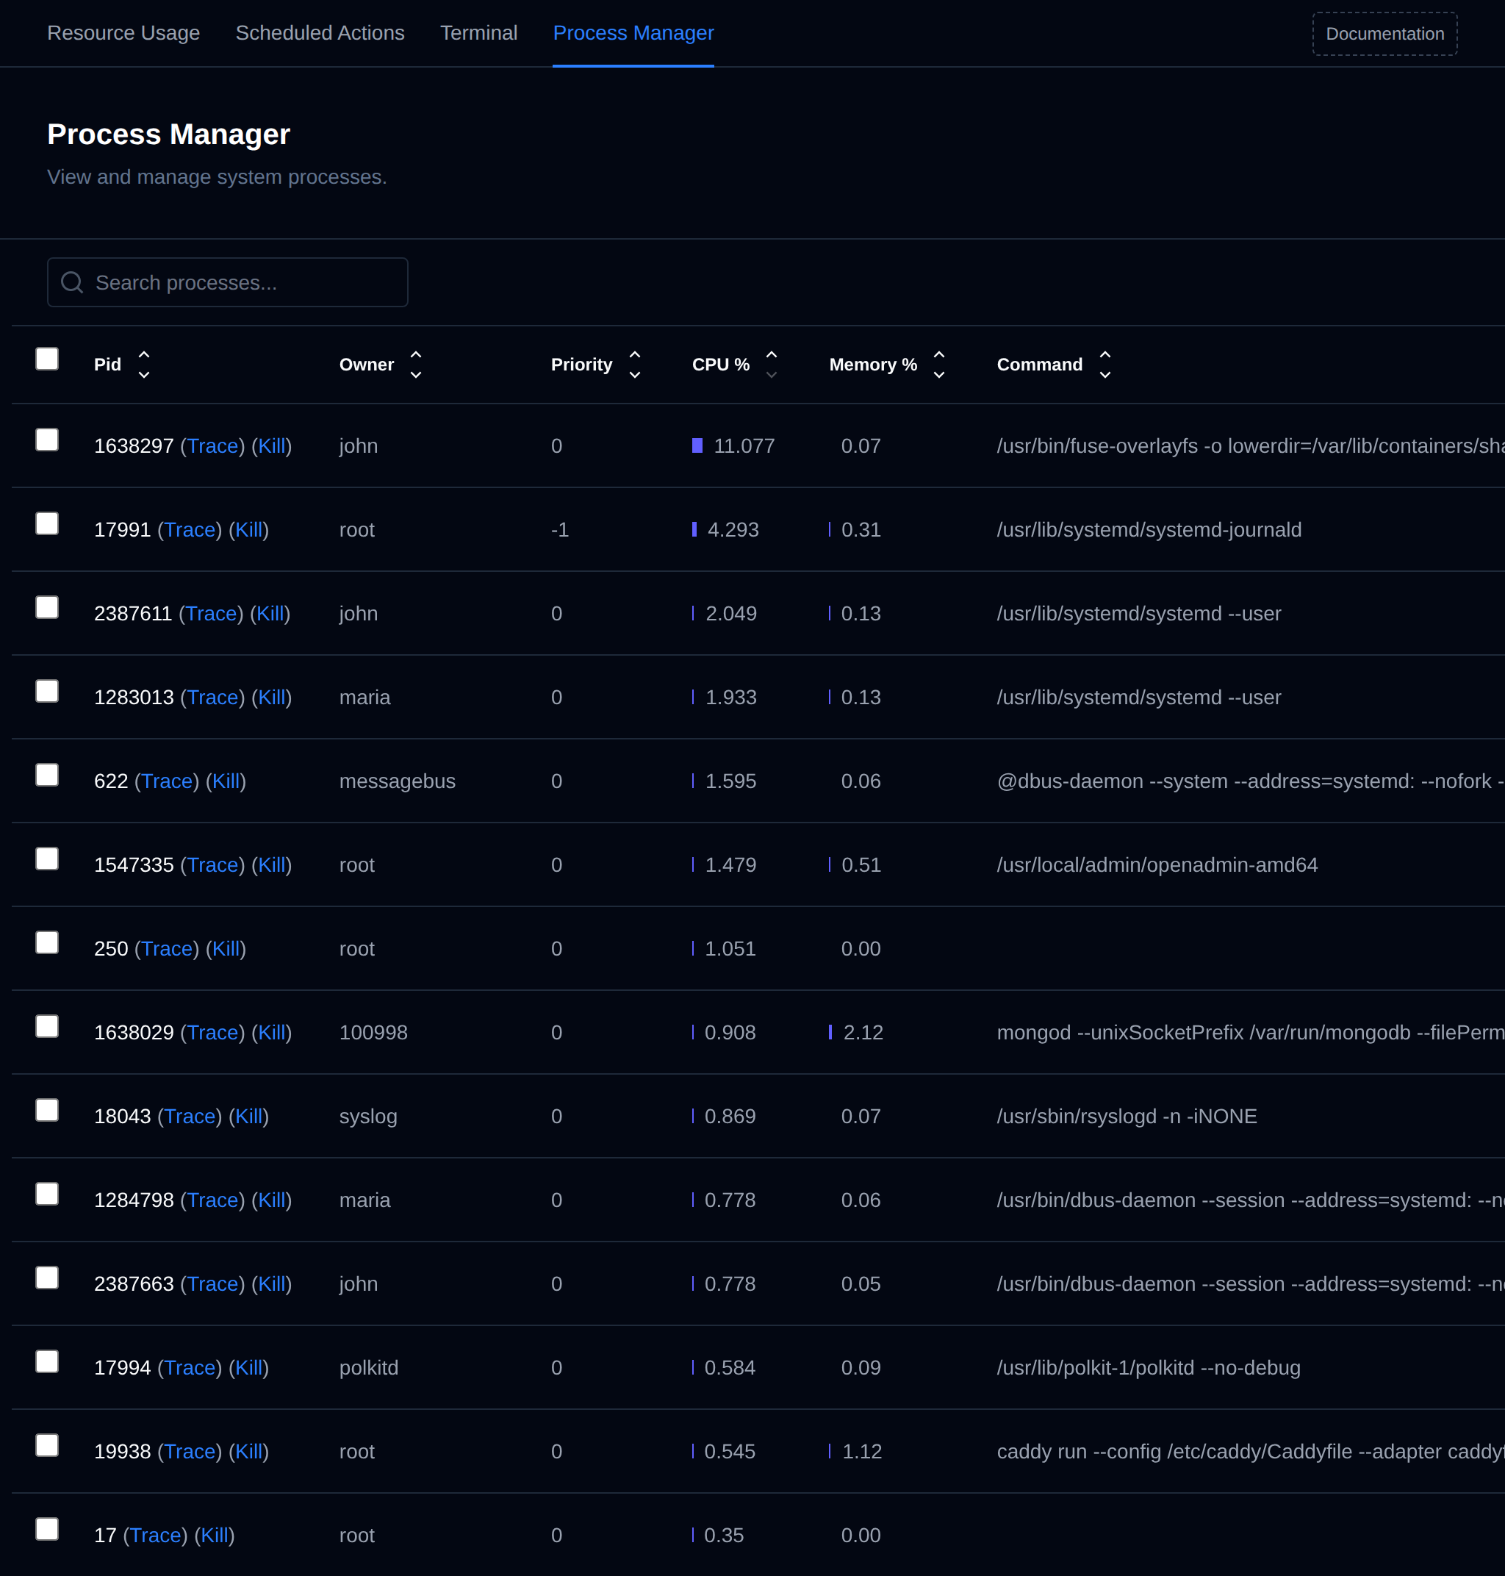1505x1576 pixels.
Task: Trace process 2387663
Action: [x=212, y=1285]
